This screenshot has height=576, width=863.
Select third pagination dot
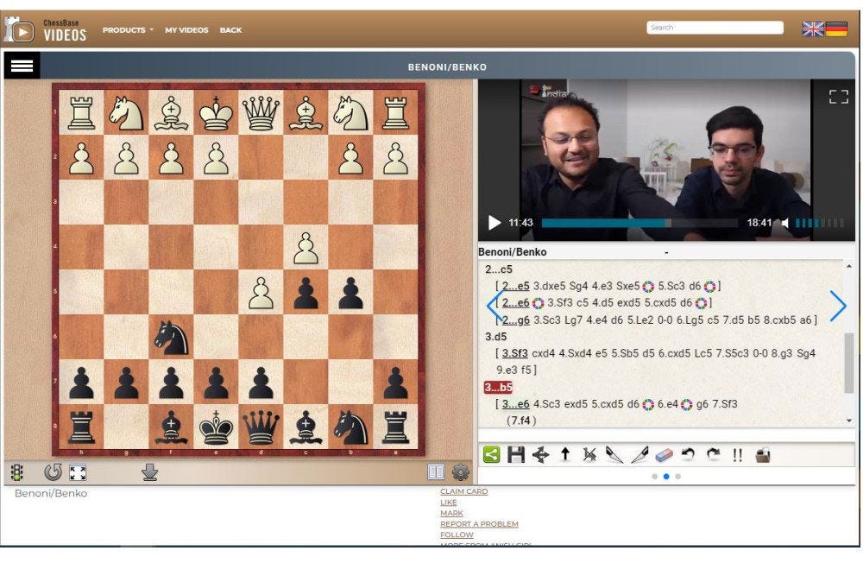pos(677,477)
